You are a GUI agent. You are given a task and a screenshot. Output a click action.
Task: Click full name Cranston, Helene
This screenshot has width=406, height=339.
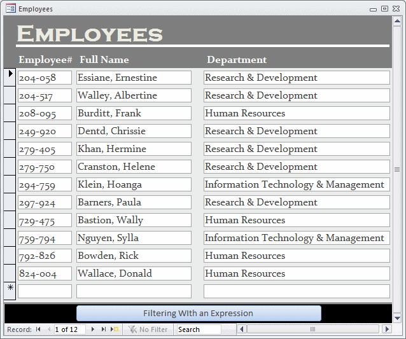(x=134, y=167)
